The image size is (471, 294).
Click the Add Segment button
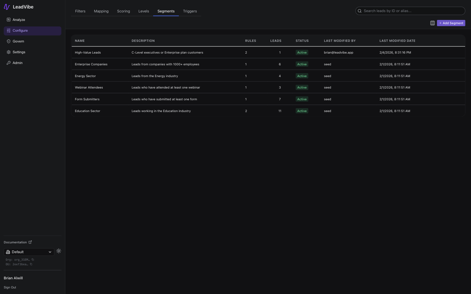click(451, 23)
